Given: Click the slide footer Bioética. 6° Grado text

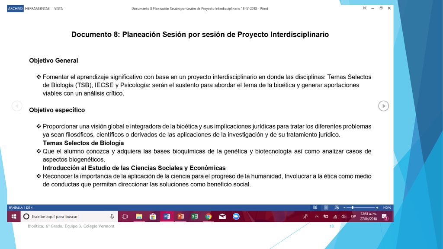Looking at the screenshot, I should [x=71, y=226].
